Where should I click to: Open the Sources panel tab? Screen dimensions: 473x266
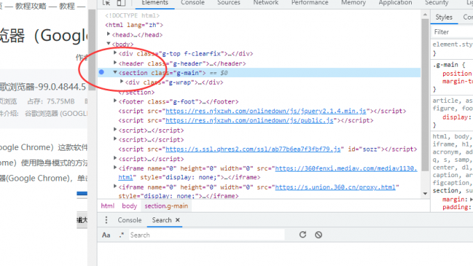click(229, 3)
